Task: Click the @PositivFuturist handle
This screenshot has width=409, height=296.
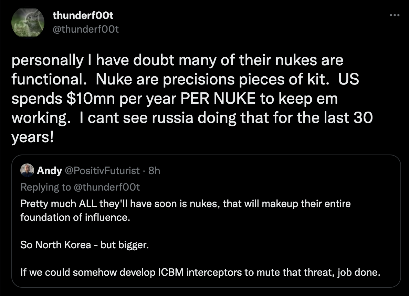Action: pyautogui.click(x=102, y=171)
